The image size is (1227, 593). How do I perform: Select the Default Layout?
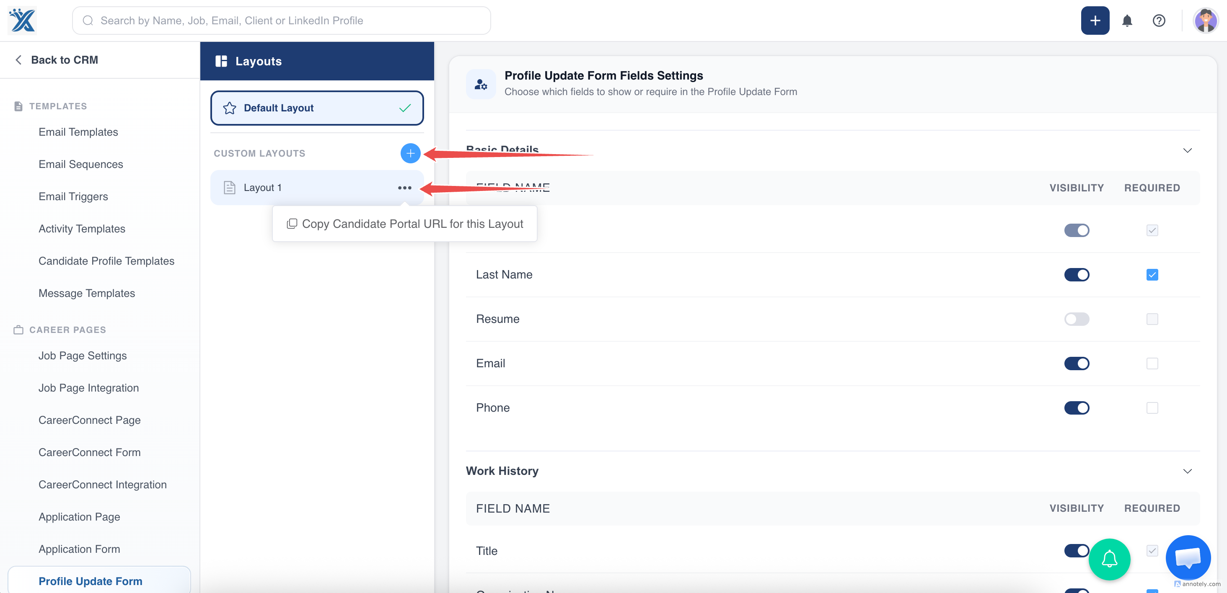point(317,108)
